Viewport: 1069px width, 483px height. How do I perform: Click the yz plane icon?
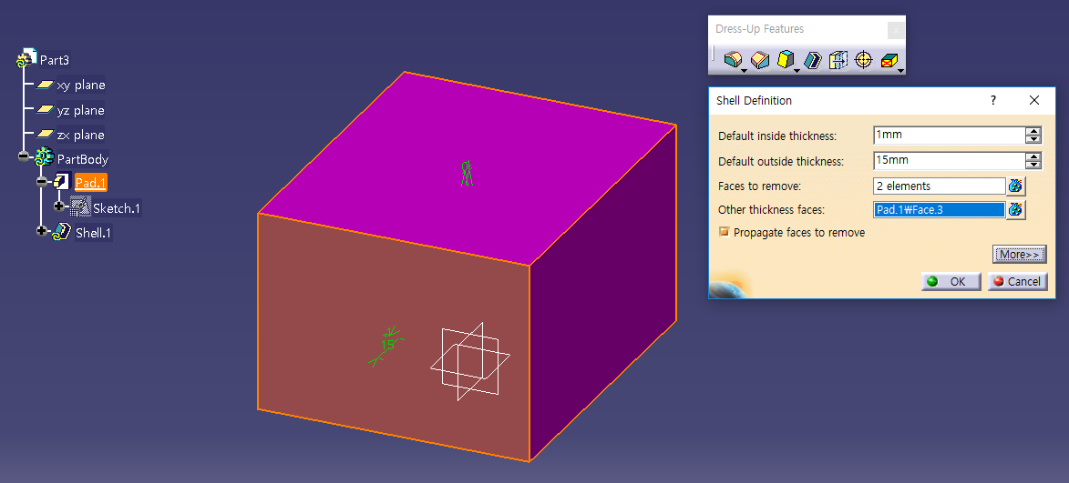tap(45, 109)
